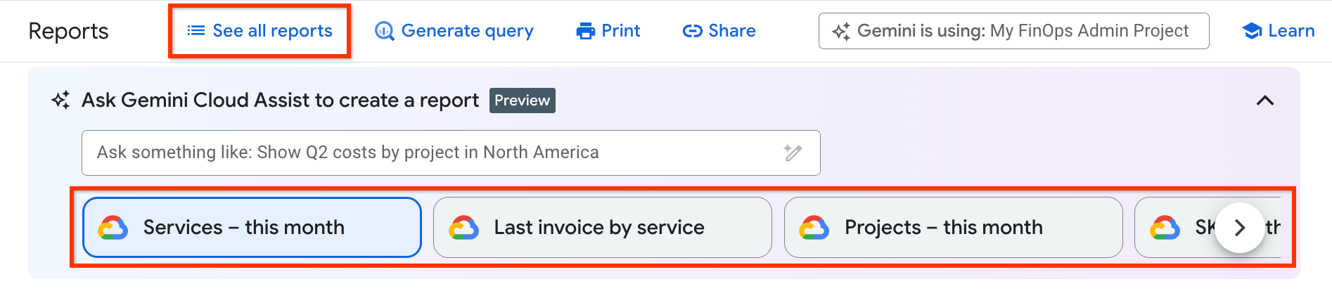The image size is (1332, 298).
Task: Click the Generate query magnifier icon
Action: point(384,31)
